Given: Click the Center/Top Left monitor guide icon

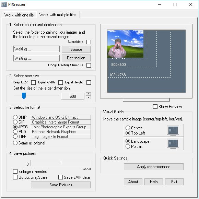Looking at the screenshot, I should [x=173, y=130].
